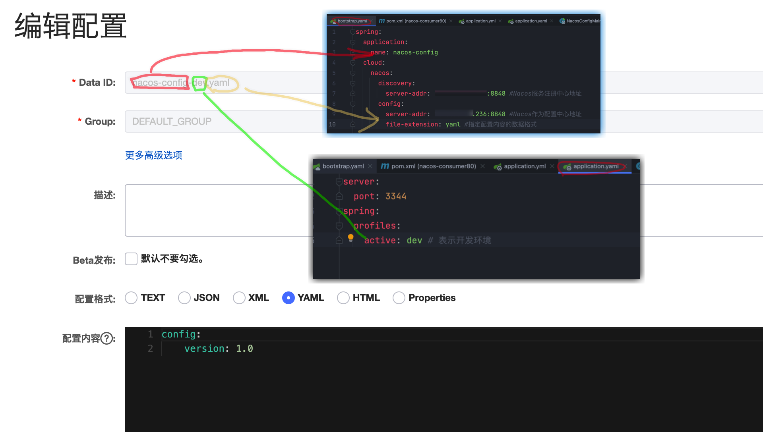Select the JSON format radio button
This screenshot has width=763, height=432.
tap(184, 298)
